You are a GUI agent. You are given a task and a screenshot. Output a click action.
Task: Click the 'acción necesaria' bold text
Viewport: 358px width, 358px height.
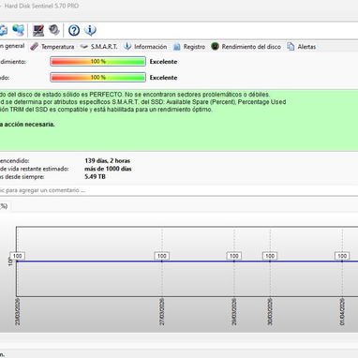pos(29,125)
